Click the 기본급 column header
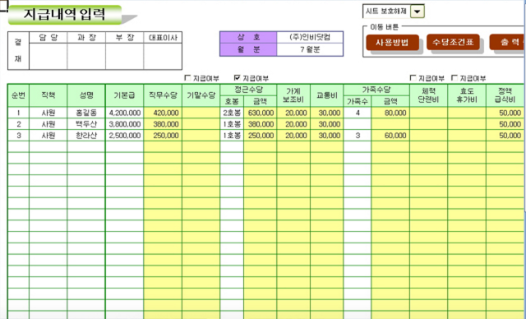The image size is (526, 319). tap(124, 95)
